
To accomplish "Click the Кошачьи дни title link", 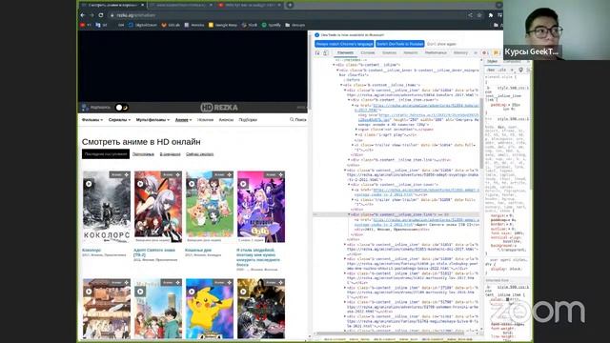I will (198, 250).
